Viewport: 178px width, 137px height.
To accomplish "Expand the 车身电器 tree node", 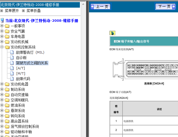I will [x=2, y=36].
